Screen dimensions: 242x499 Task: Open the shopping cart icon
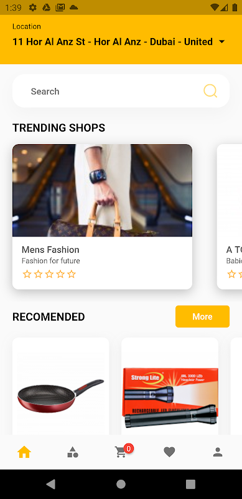click(x=121, y=452)
